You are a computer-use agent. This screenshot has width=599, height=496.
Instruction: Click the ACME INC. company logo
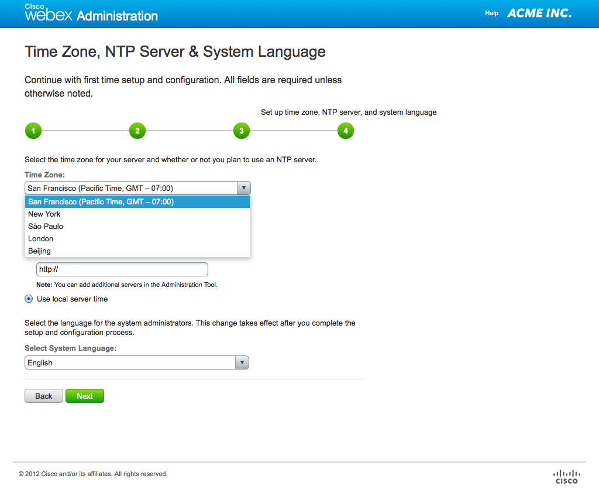539,13
